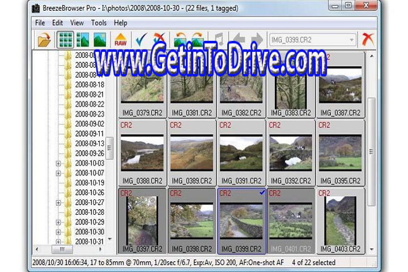Select thumbnail IMG_0388.CR2
The width and height of the screenshot is (408, 272).
point(142,153)
